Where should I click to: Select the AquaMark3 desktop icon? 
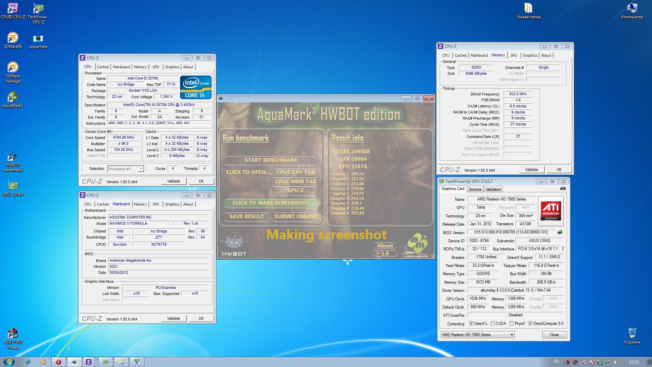[x=13, y=99]
